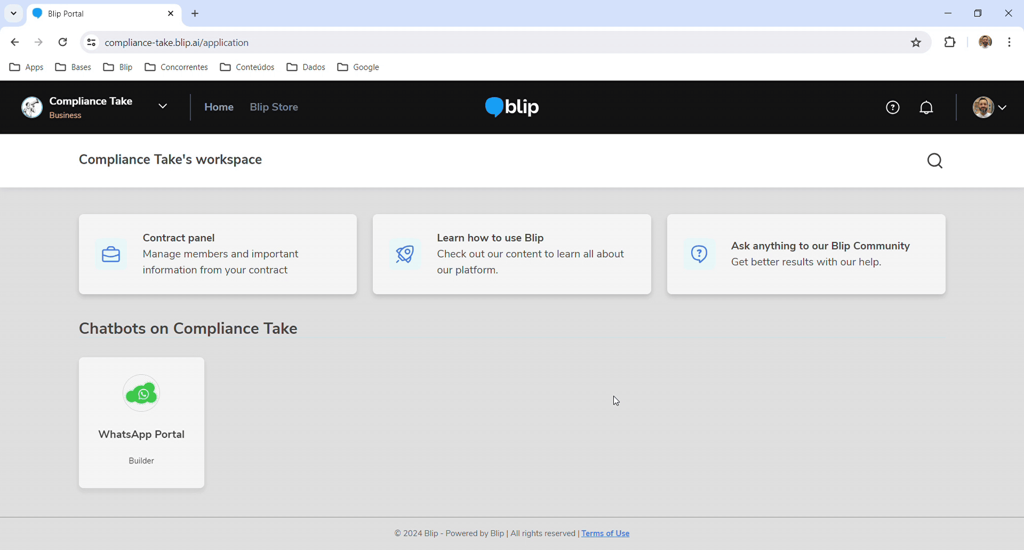Open the Conteúdos bookmarks folder
This screenshot has width=1024, height=550.
247,67
